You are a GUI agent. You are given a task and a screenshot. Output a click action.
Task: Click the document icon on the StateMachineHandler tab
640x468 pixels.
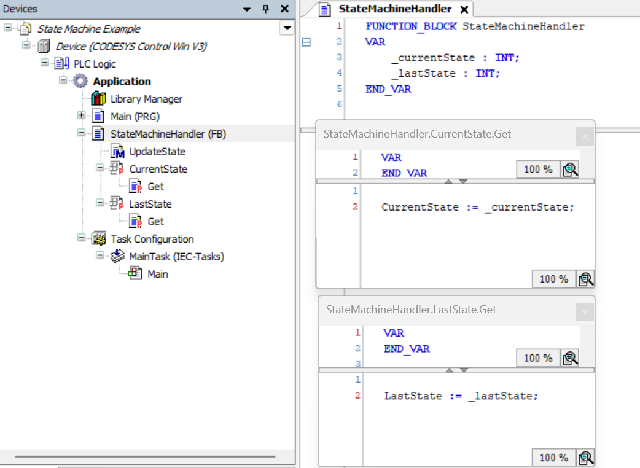(x=325, y=9)
